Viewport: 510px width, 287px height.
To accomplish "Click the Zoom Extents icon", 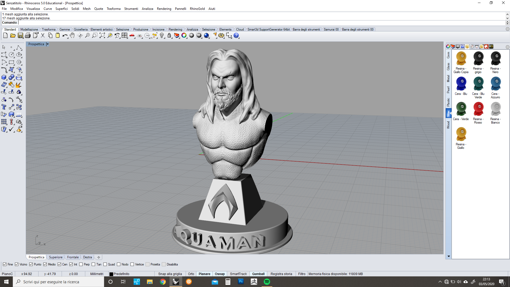I will (x=102, y=36).
